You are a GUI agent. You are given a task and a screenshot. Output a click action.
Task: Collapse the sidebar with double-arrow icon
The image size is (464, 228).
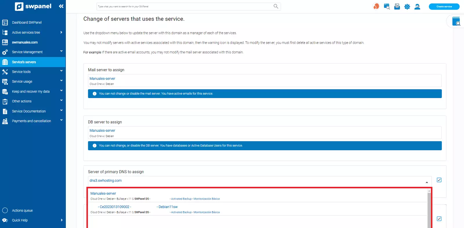pyautogui.click(x=61, y=6)
